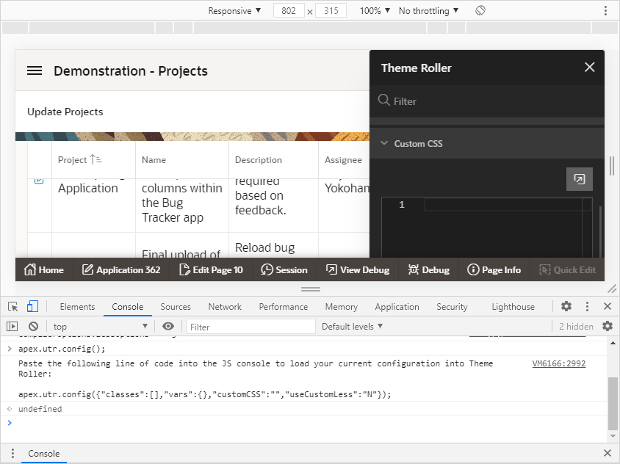Switch to the Memory tab
The height and width of the screenshot is (464, 620).
tap(342, 307)
